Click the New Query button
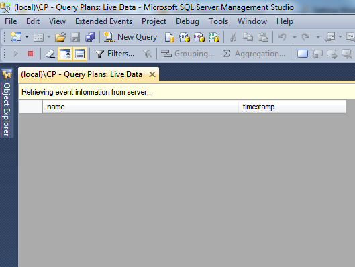The image size is (355, 267). point(131,37)
